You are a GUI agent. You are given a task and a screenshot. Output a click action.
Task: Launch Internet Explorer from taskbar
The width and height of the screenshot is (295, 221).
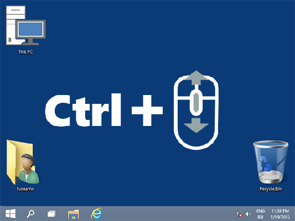[97, 213]
